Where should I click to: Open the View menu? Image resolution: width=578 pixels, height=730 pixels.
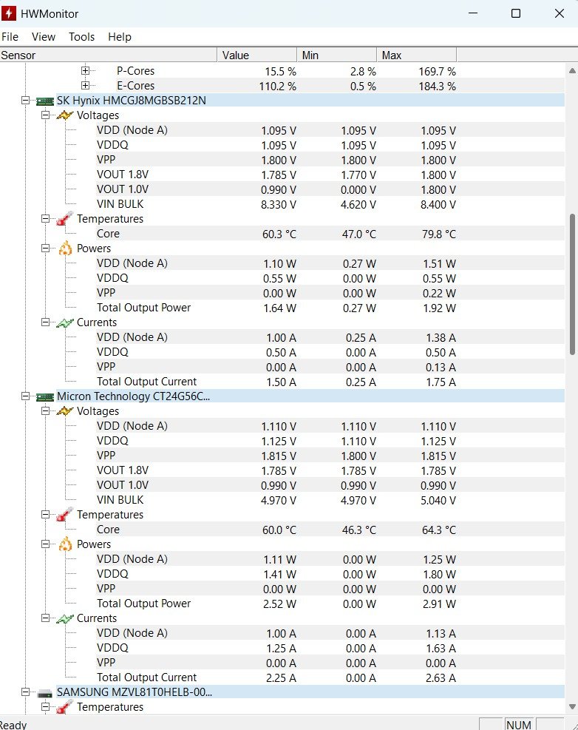pyautogui.click(x=44, y=37)
